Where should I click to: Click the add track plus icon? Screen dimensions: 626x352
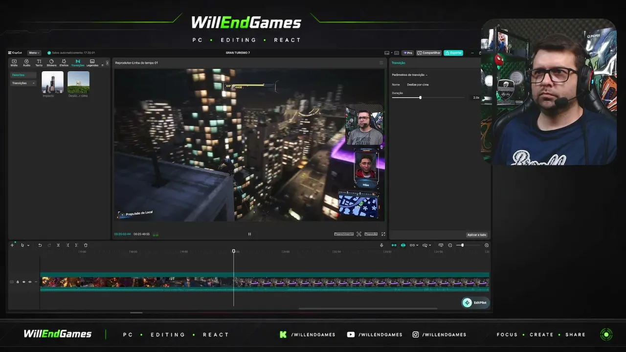pos(12,245)
